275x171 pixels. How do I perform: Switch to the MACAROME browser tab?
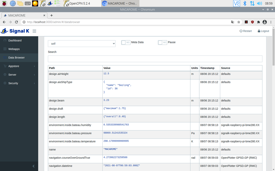(x=24, y=15)
